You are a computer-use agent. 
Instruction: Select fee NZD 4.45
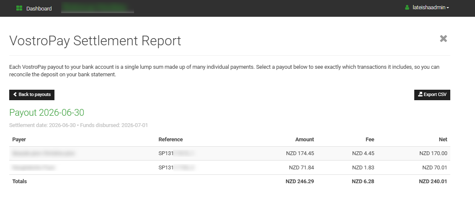363,153
